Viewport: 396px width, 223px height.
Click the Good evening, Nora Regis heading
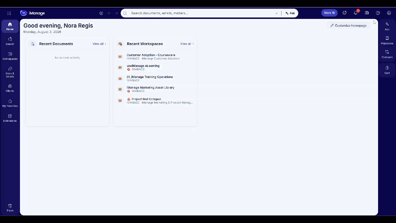pos(58,26)
